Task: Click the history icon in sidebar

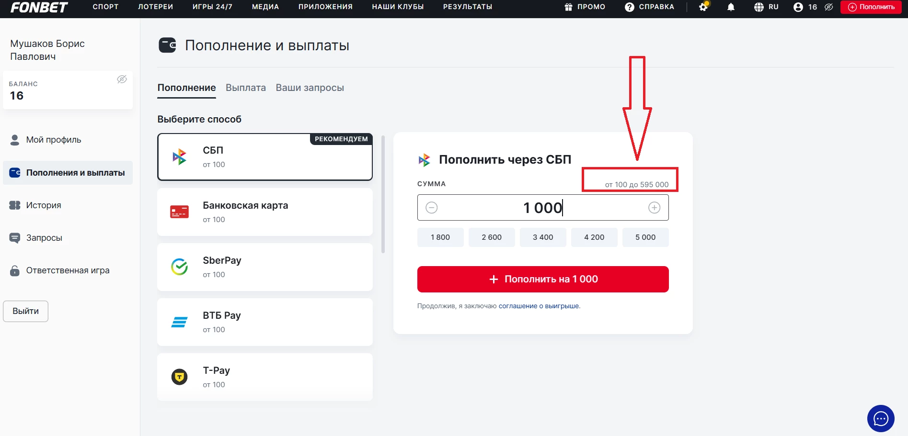Action: [x=15, y=205]
